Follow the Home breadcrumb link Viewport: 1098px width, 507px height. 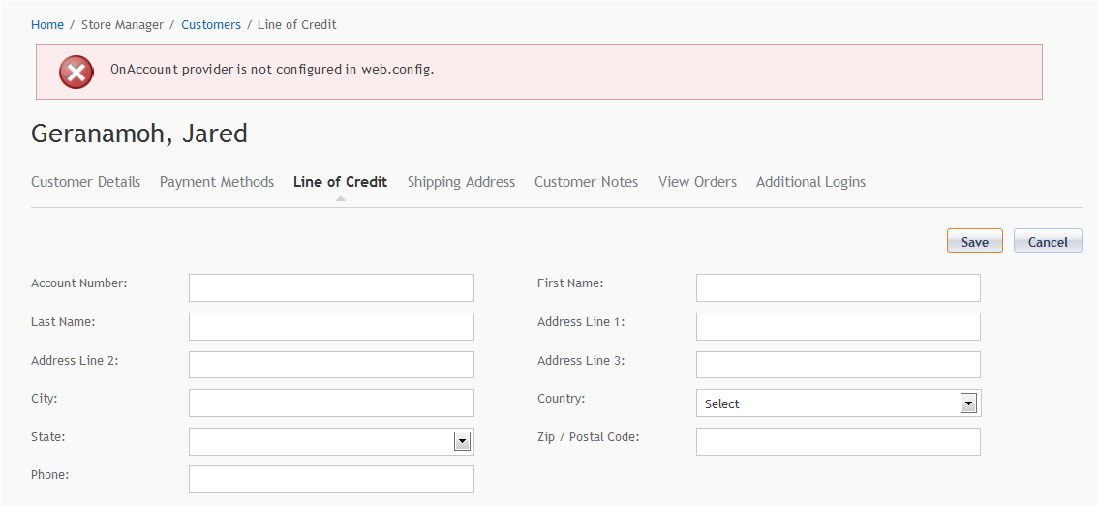[x=47, y=25]
